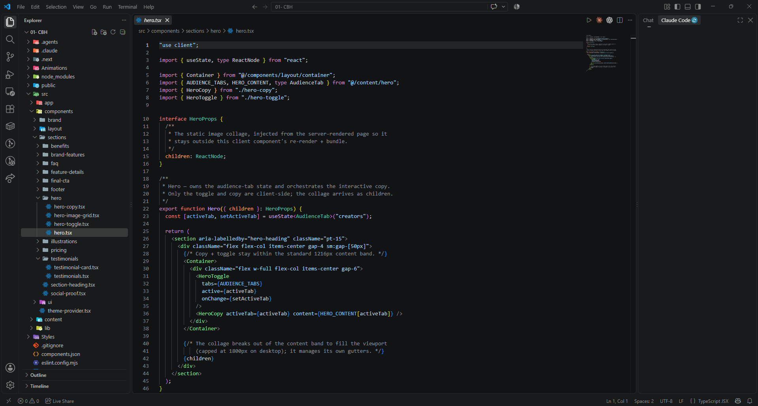The width and height of the screenshot is (758, 406).
Task: Open the Accounts menu icon
Action: point(10,368)
